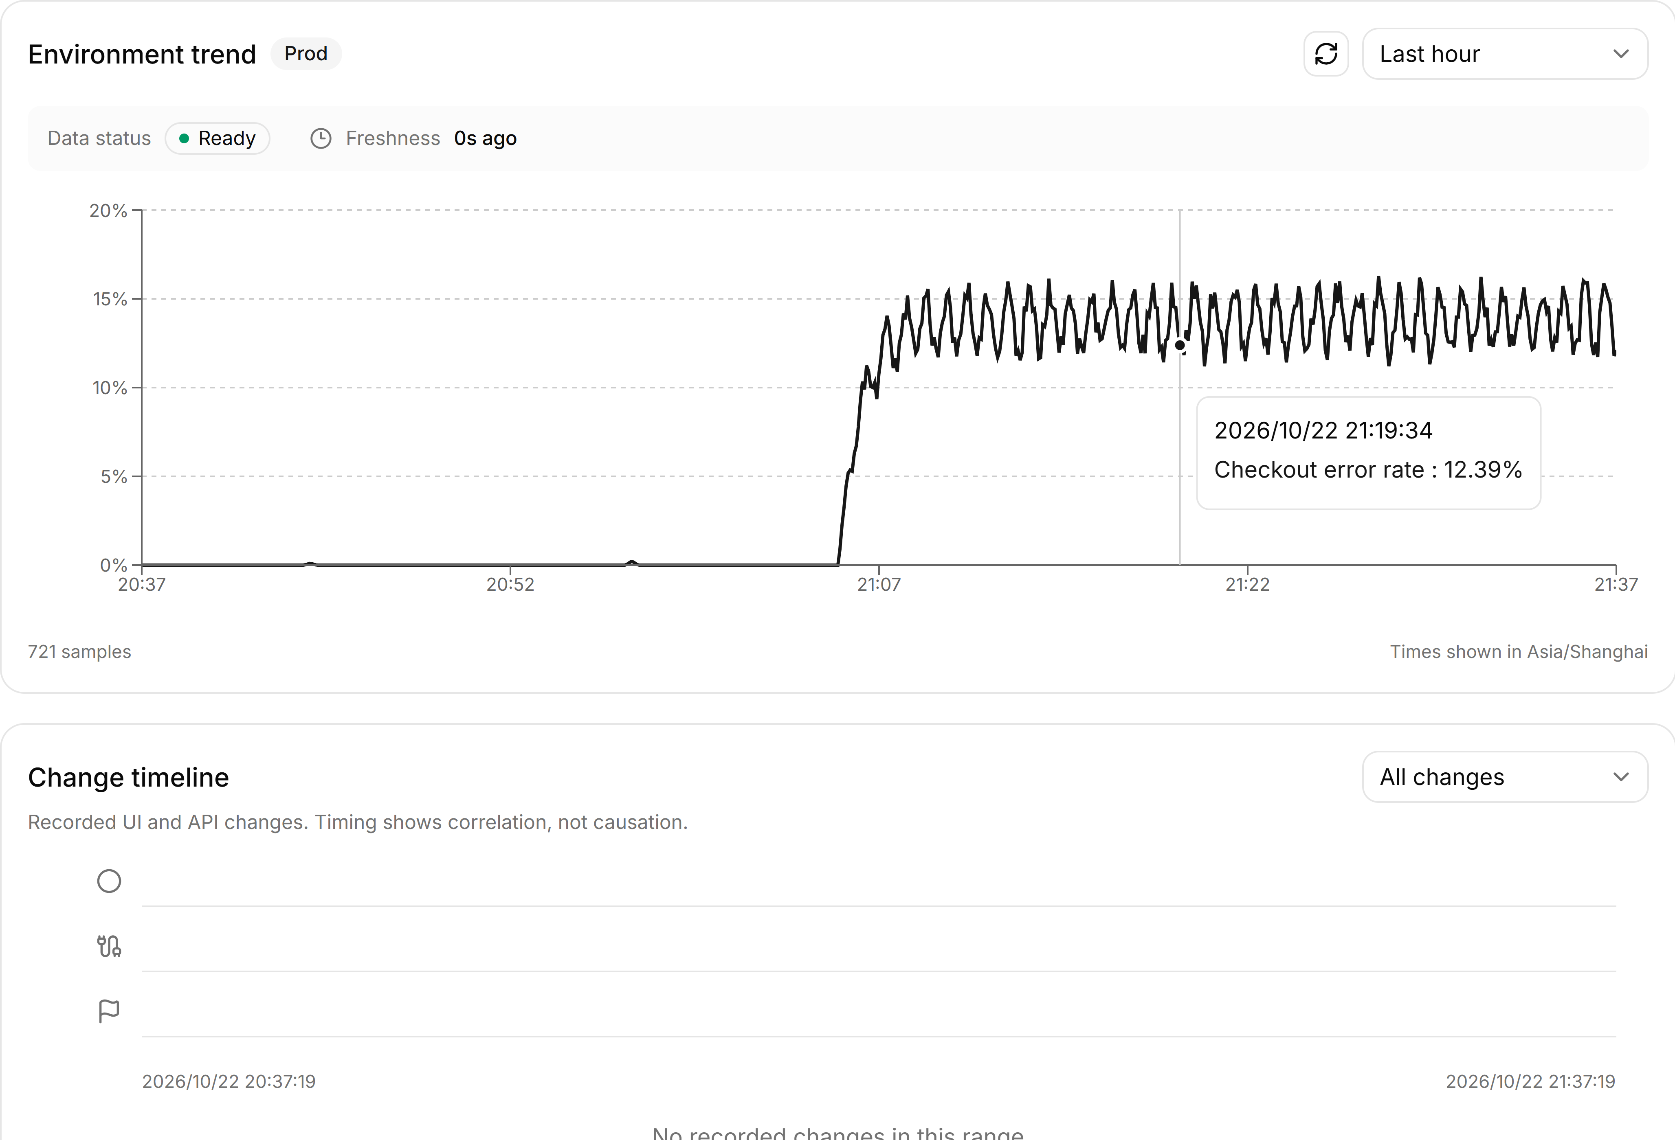Image resolution: width=1675 pixels, height=1140 pixels.
Task: Click the Freshness clock icon
Action: [321, 138]
